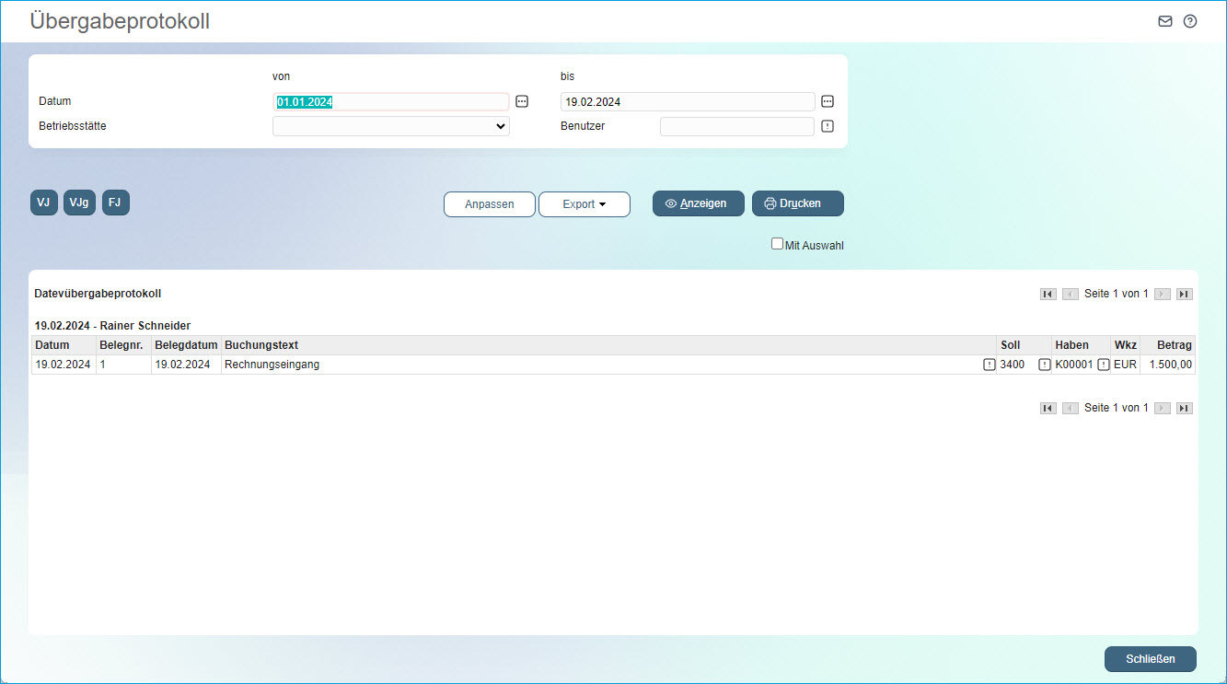Focus the Benutzer input field
The height and width of the screenshot is (684, 1227).
tap(737, 126)
